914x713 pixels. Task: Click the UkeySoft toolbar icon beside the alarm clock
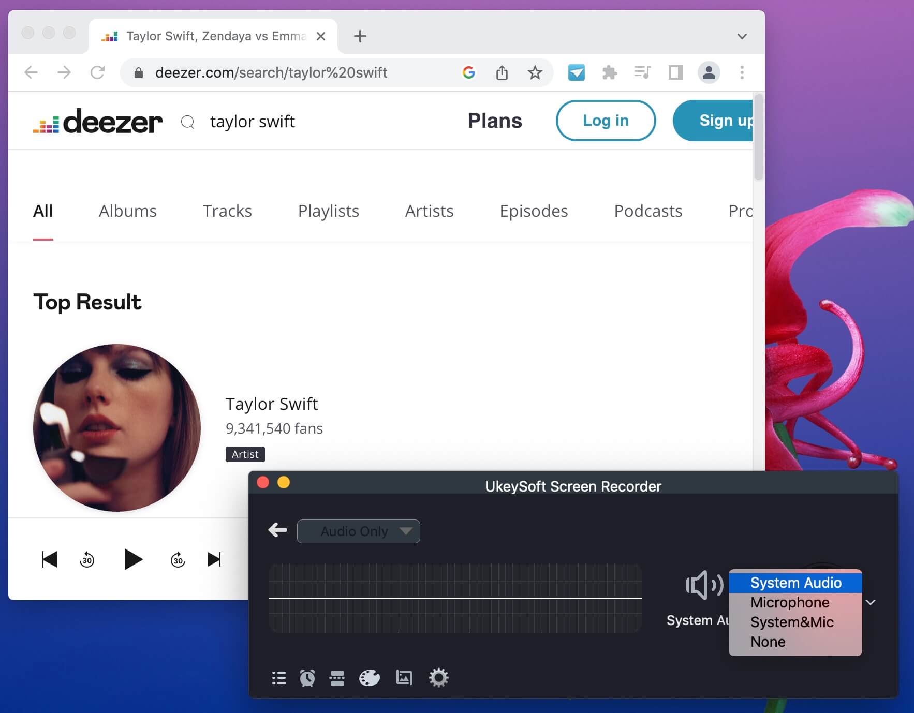pyautogui.click(x=337, y=678)
